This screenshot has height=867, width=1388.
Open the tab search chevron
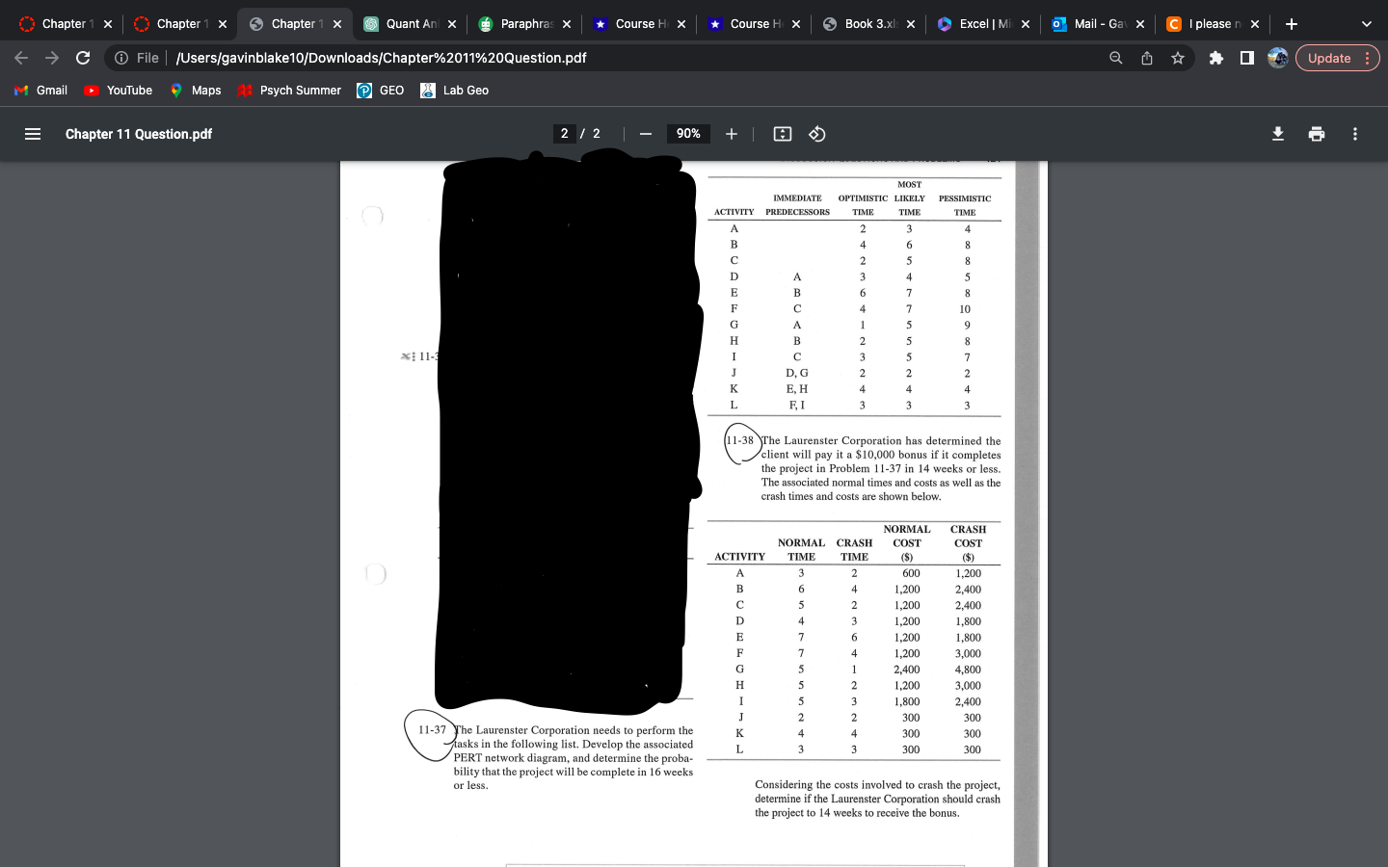point(1366,23)
